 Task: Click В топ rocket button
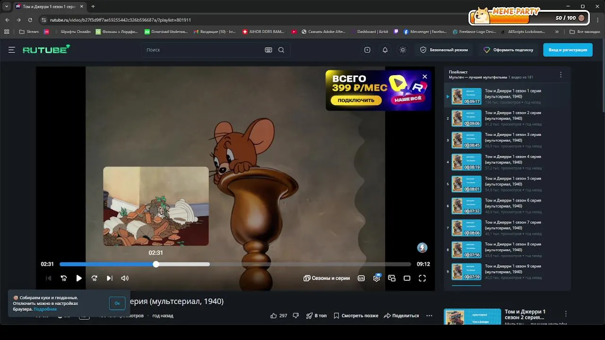tap(316, 315)
